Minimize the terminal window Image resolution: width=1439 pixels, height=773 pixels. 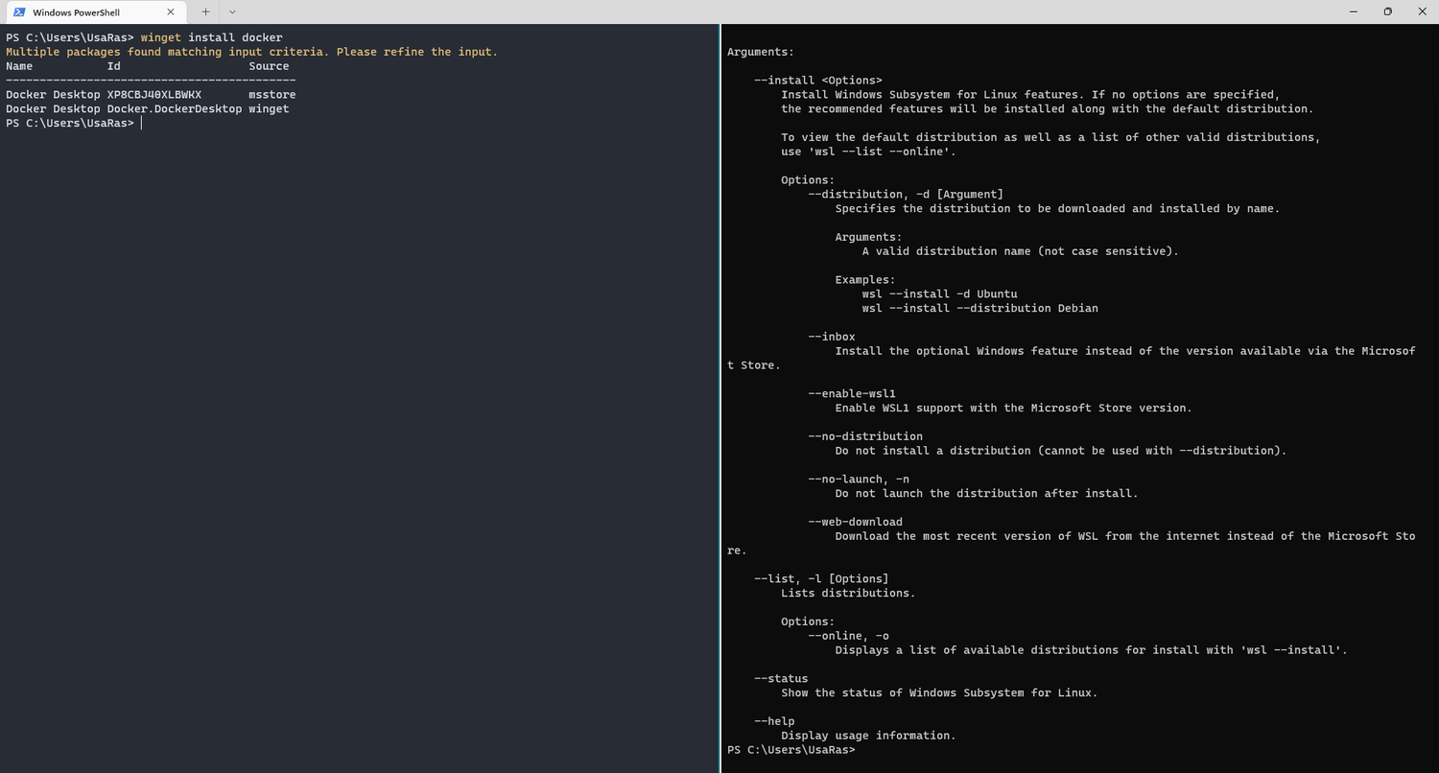(1353, 12)
